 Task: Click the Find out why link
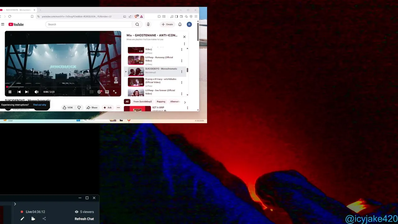point(39,105)
